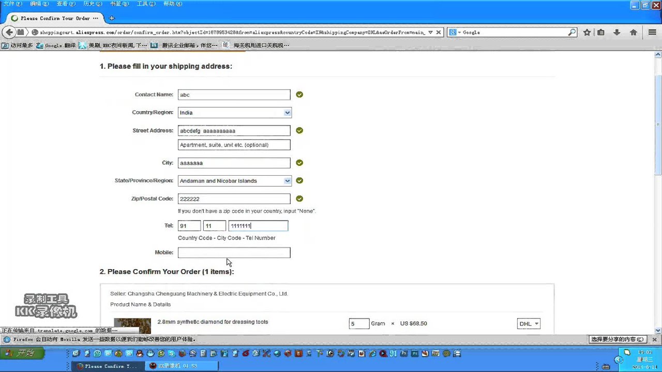The image size is (662, 372).
Task: Click the empty Mobile input field
Action: point(234,253)
